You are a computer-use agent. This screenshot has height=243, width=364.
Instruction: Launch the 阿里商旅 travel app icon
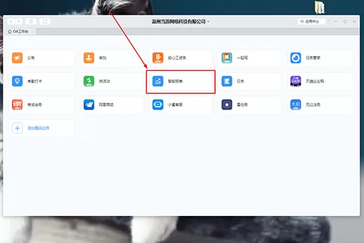[89, 105]
